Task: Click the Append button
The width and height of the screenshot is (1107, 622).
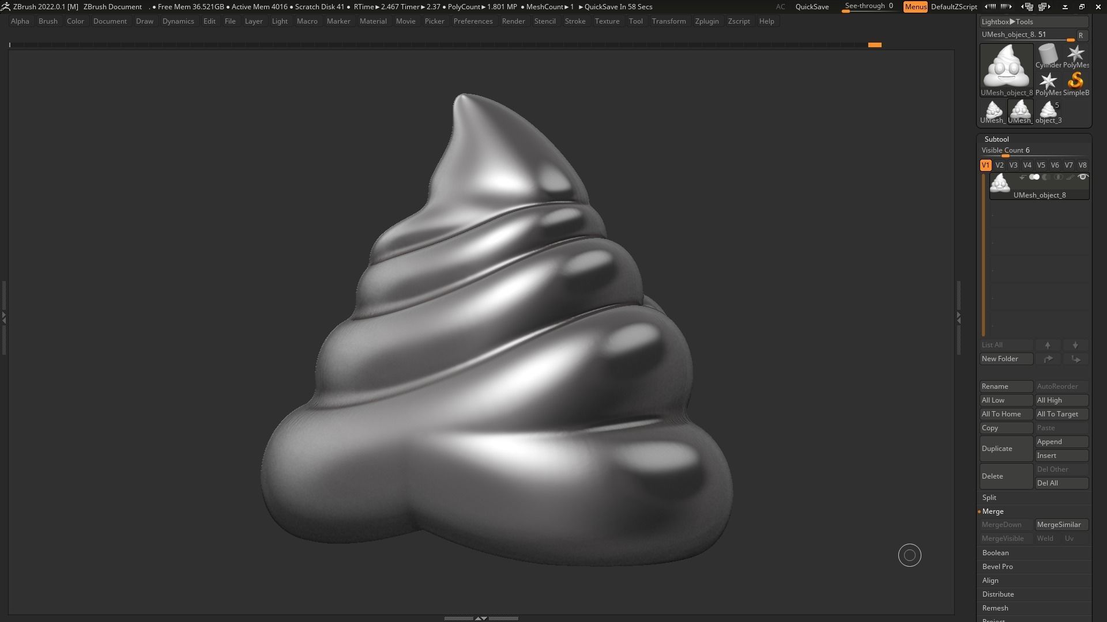Action: pos(1062,442)
